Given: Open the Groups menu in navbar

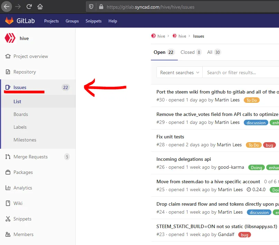Looking at the screenshot, I should pos(72,21).
